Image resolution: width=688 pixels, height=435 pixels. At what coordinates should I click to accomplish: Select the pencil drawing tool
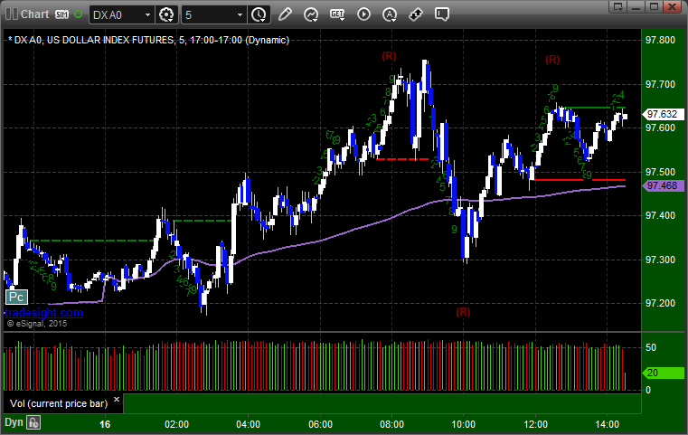[285, 14]
